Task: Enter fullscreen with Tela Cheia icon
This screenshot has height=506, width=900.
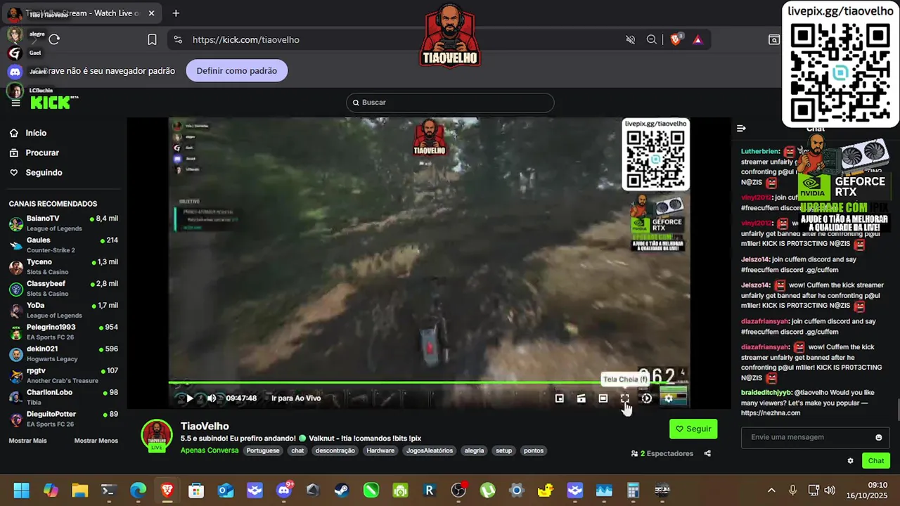Action: click(x=624, y=398)
